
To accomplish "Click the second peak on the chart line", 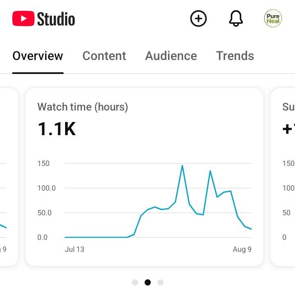I will (x=210, y=171).
